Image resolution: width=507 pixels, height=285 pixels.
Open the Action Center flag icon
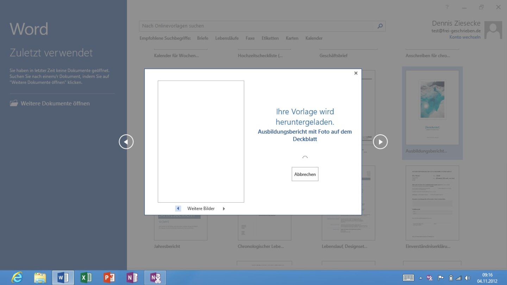[440, 278]
